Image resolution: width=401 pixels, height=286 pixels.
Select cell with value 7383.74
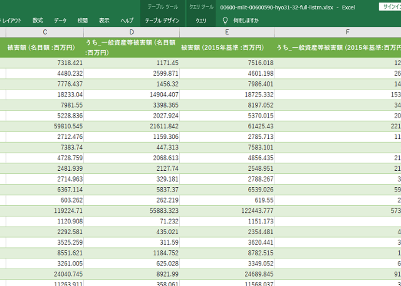click(x=45, y=147)
